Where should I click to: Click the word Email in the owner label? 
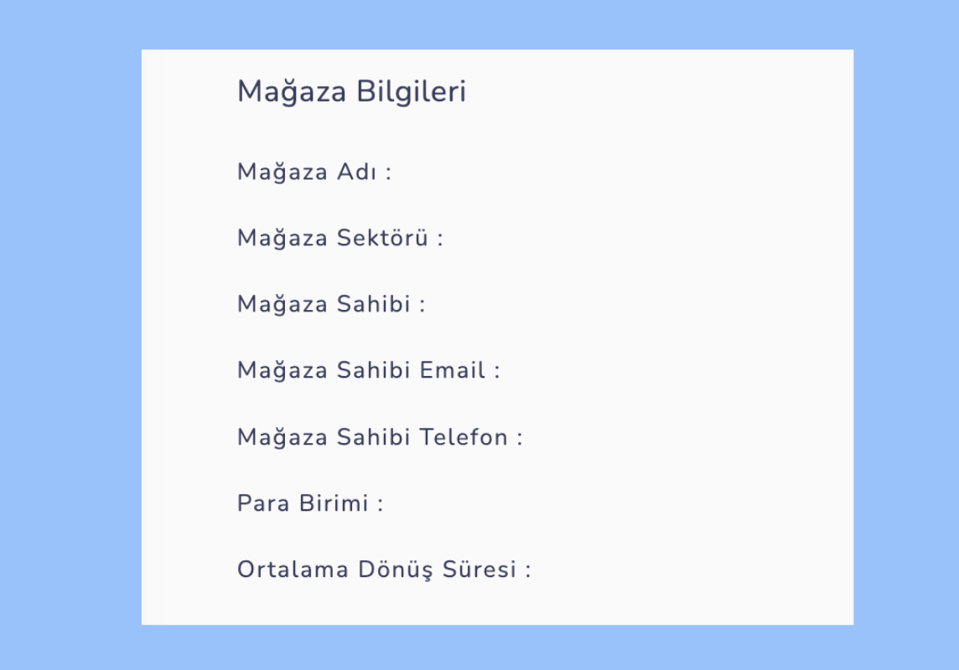453,370
